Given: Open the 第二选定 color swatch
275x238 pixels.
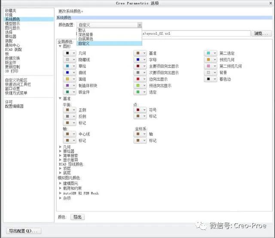Looking at the screenshot, I should pos(211,53).
